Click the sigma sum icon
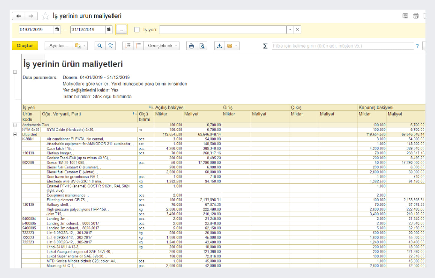The image size is (435, 278). [x=265, y=46]
